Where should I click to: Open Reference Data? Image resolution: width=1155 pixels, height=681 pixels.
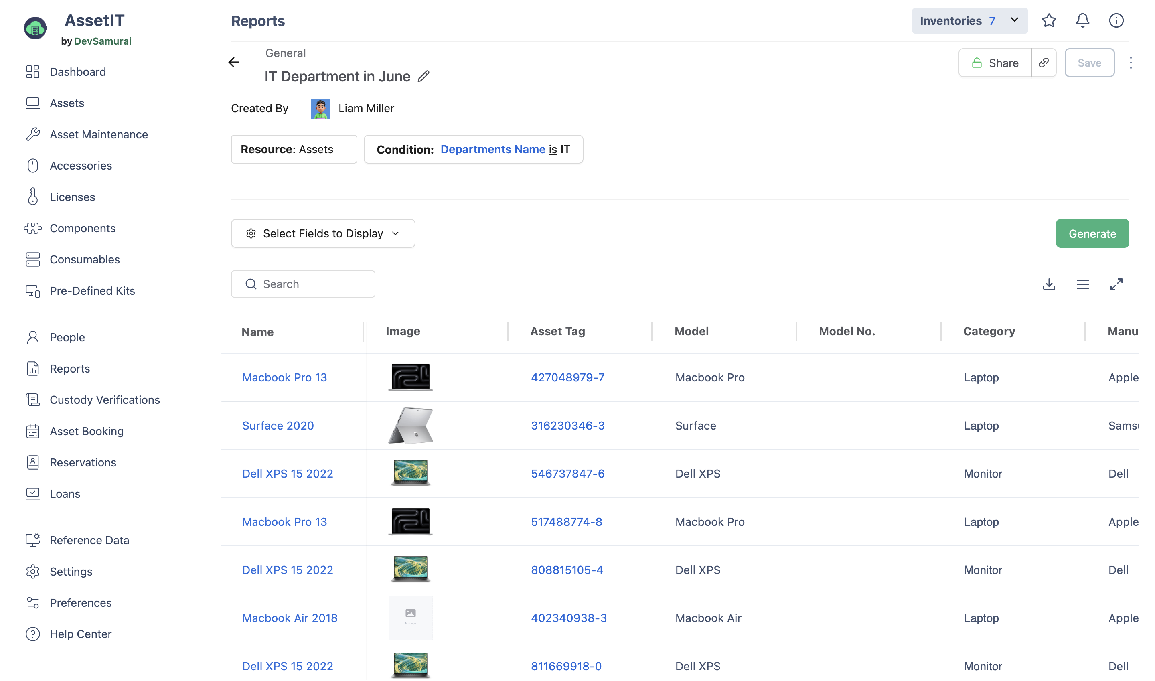coord(89,540)
